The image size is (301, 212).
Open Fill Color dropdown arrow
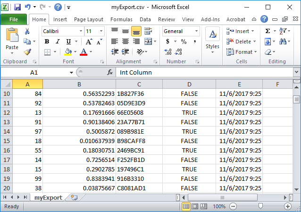pos(75,52)
